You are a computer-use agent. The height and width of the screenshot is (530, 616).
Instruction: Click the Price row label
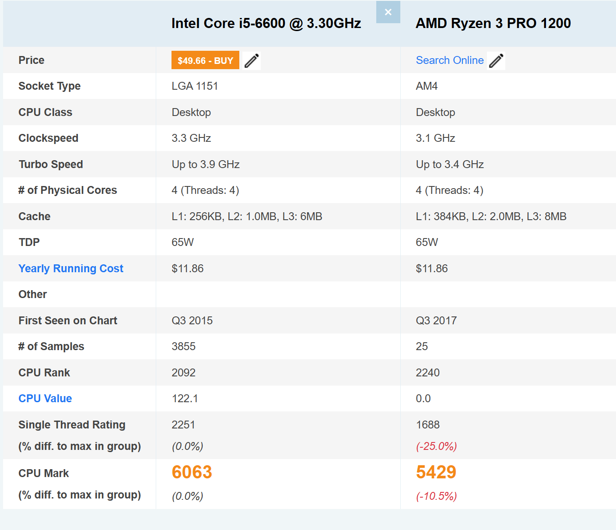pyautogui.click(x=31, y=60)
